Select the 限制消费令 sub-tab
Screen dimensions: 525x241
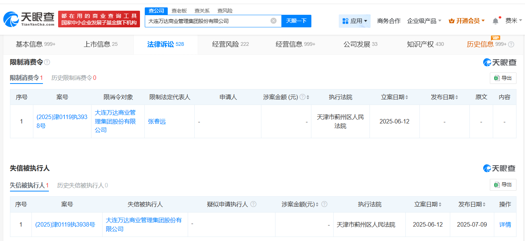(26, 78)
